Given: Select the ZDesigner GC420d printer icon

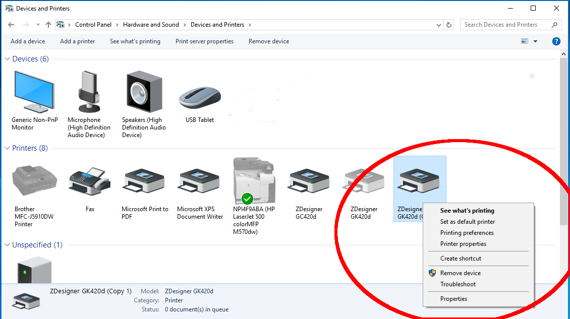Looking at the screenshot, I should pos(308,181).
